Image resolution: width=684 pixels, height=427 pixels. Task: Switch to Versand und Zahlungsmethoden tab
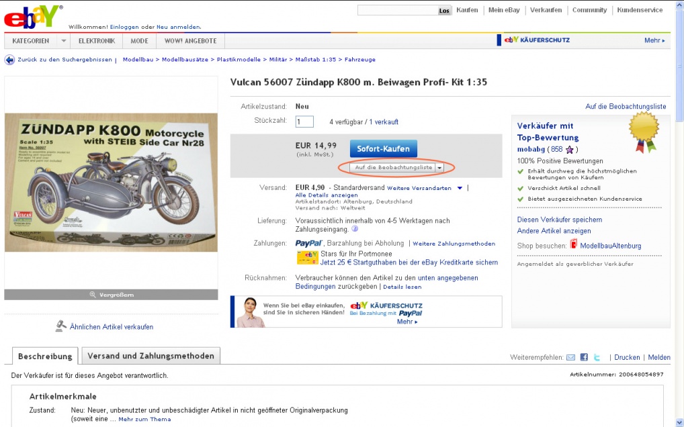[x=151, y=356]
